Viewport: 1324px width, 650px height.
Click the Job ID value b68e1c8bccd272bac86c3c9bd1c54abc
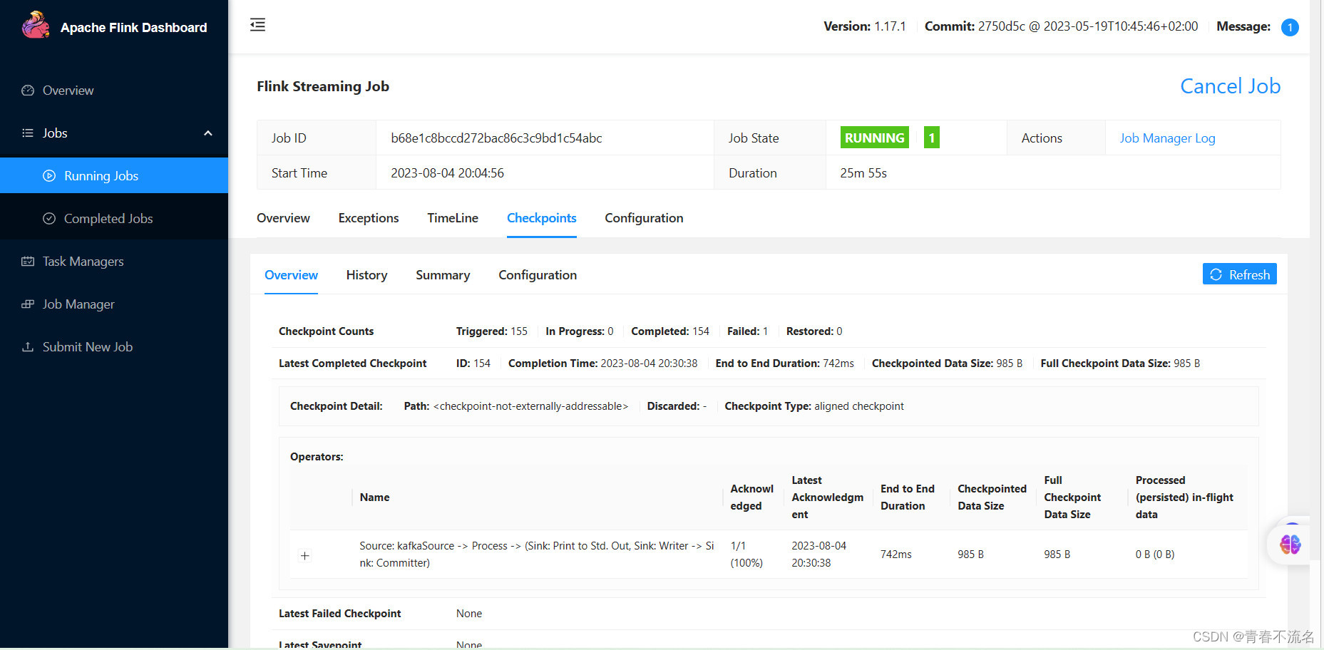(496, 138)
